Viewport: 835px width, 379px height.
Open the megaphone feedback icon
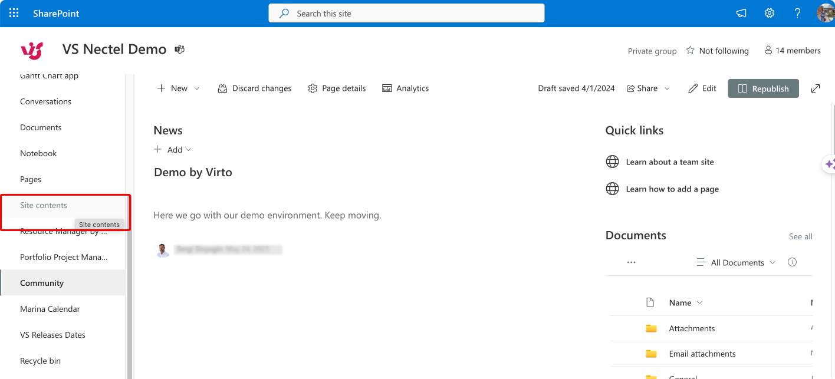point(741,13)
